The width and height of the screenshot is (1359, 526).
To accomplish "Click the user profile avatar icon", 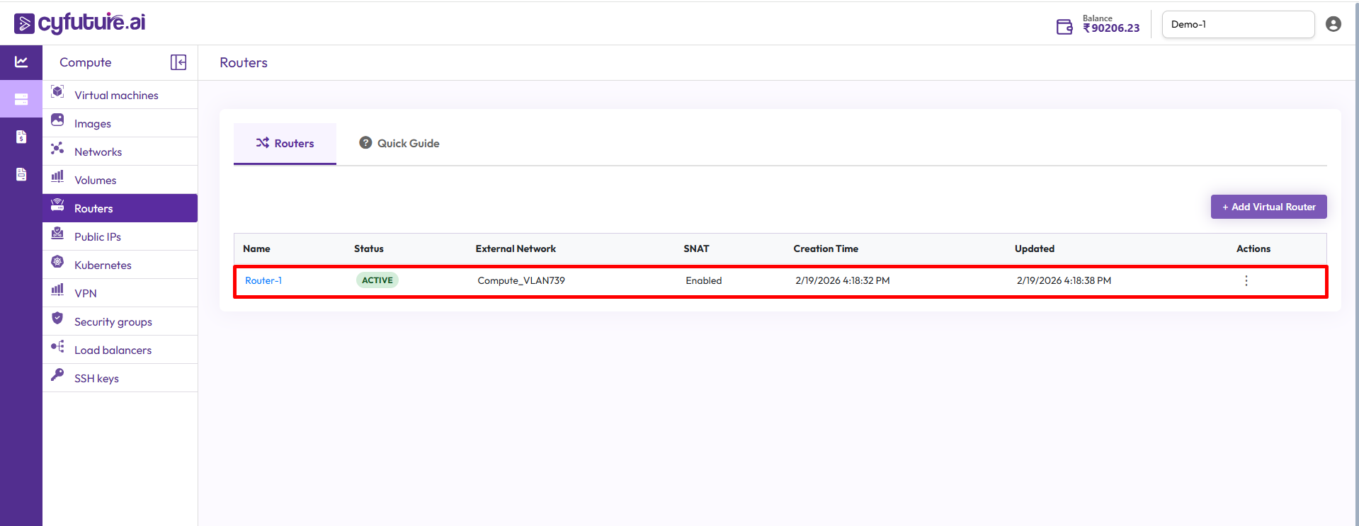I will coord(1333,24).
